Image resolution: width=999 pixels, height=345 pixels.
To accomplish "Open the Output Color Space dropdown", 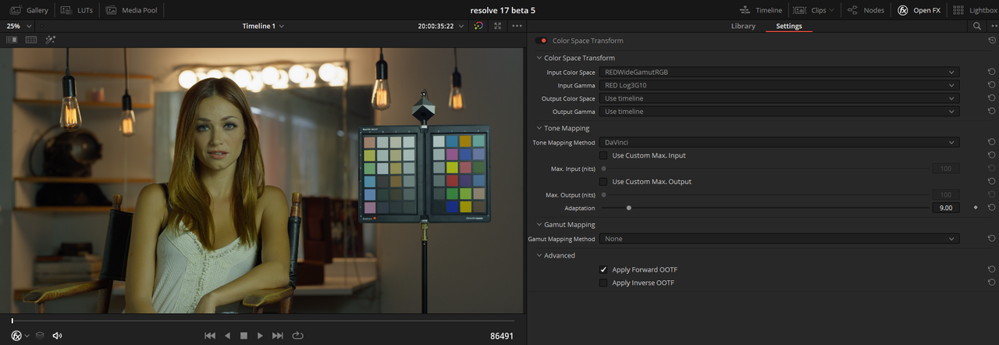I will (779, 98).
